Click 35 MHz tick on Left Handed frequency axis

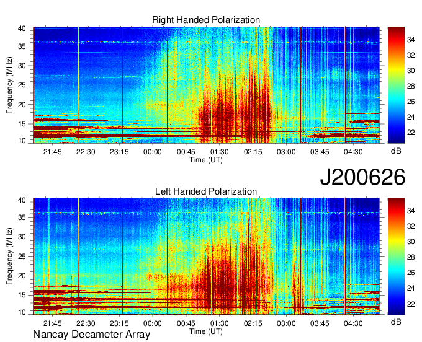[22, 217]
